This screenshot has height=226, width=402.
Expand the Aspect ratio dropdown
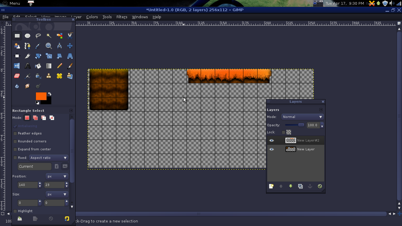[49, 158]
